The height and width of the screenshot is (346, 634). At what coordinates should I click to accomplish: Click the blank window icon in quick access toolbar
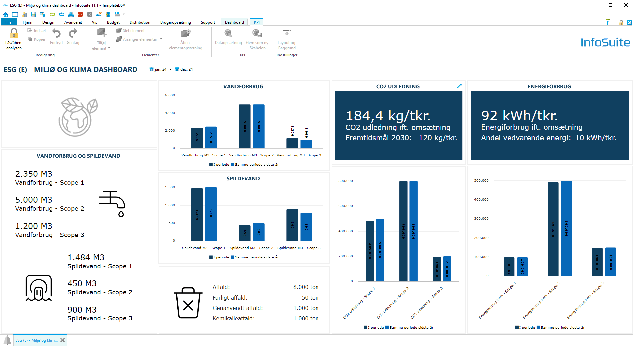15,14
